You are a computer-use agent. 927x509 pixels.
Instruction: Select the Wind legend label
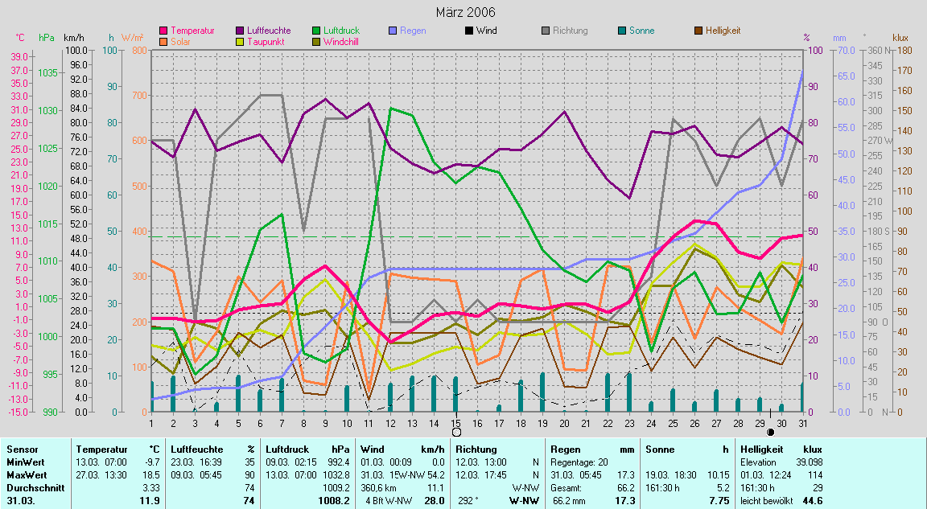(486, 31)
